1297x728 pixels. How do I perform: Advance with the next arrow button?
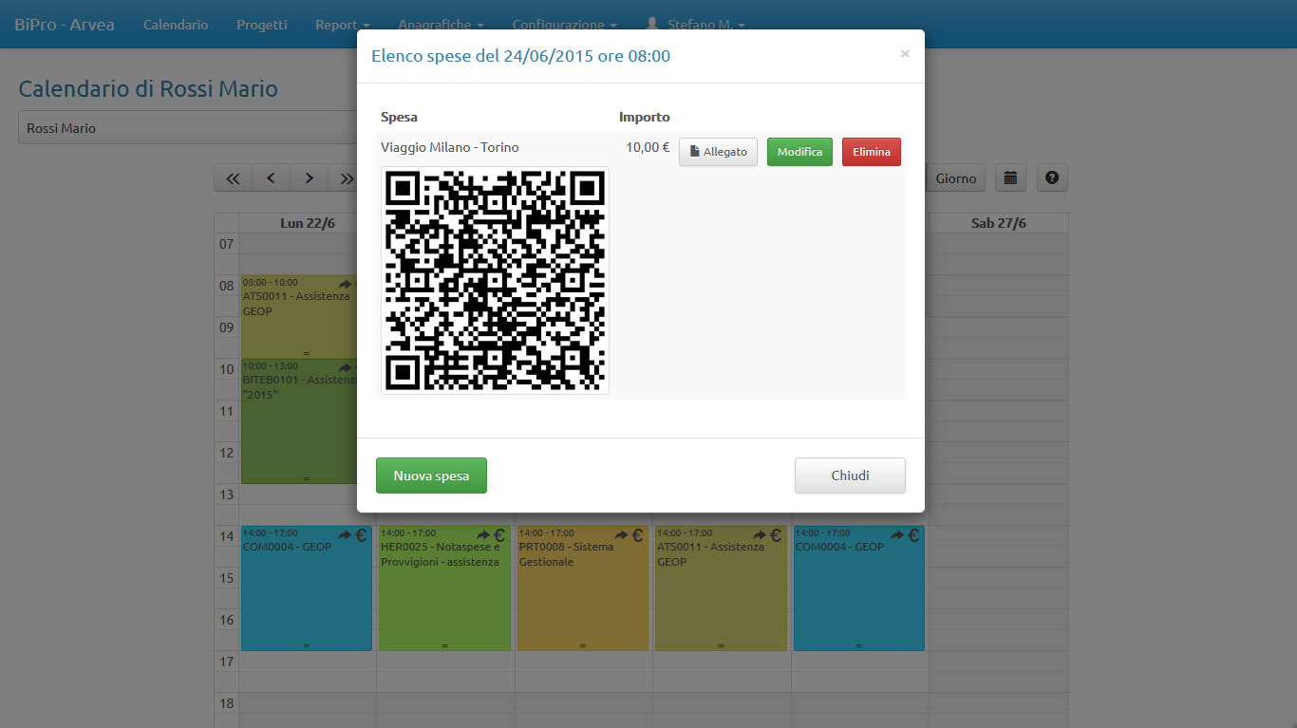(x=309, y=178)
